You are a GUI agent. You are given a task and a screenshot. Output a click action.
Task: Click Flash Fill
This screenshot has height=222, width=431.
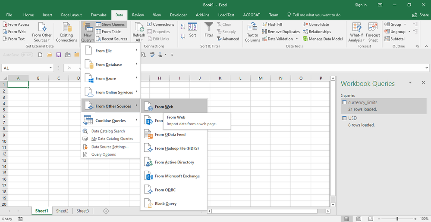272,25
